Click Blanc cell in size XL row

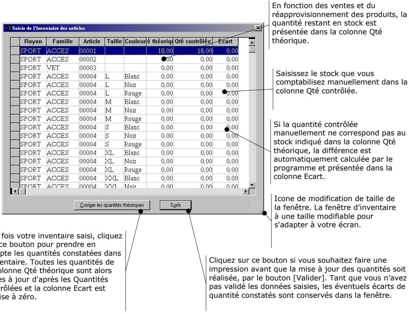[x=135, y=153]
